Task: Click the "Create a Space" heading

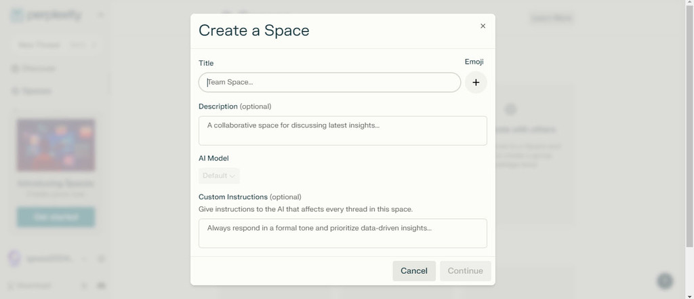Action: (253, 31)
